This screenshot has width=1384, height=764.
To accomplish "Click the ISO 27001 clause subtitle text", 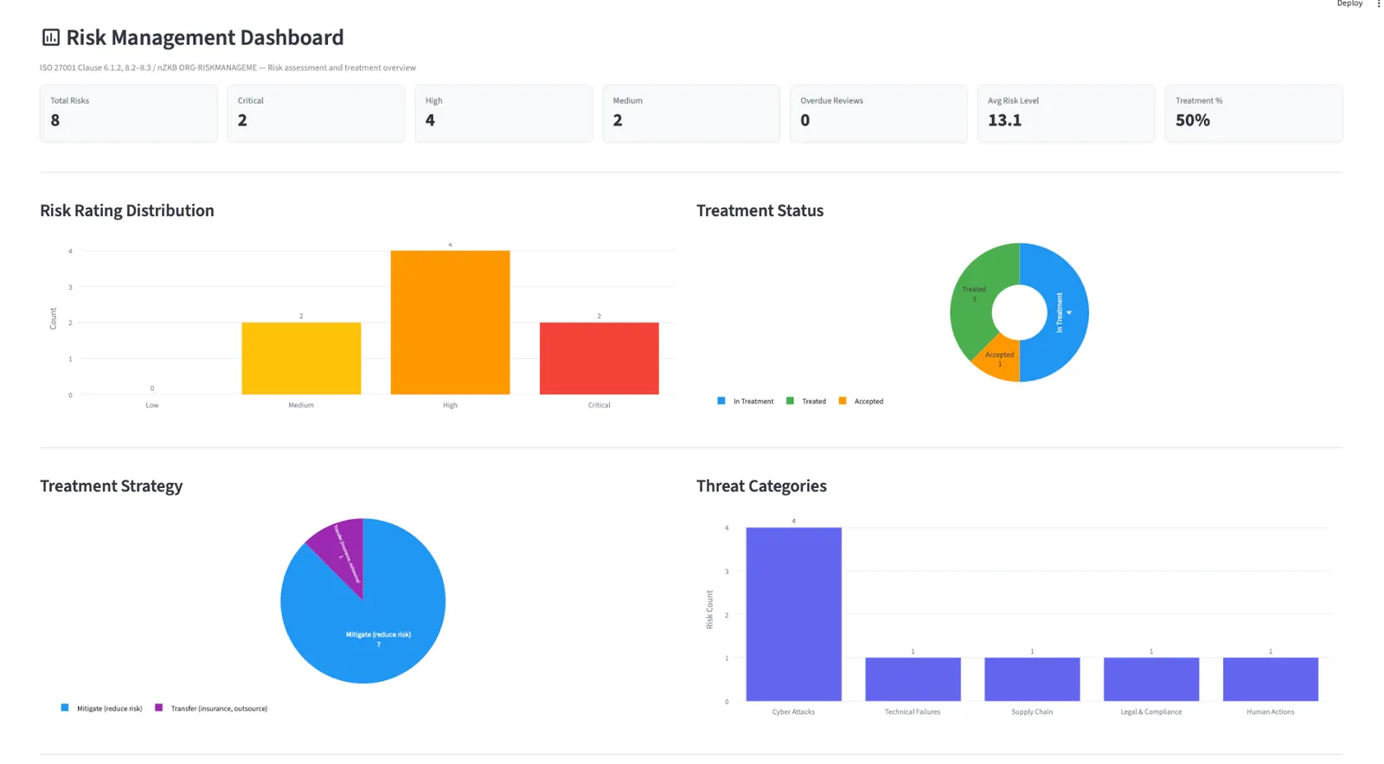I will click(227, 67).
